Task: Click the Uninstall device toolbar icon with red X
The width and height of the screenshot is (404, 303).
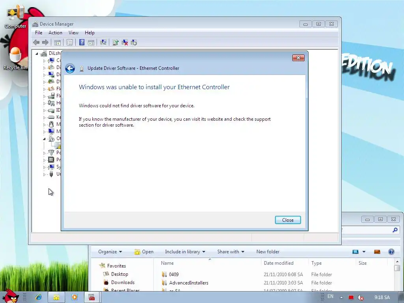Action: point(125,43)
